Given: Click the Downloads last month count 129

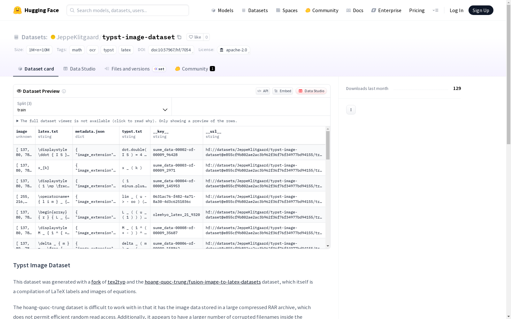Looking at the screenshot, I should coord(457,88).
